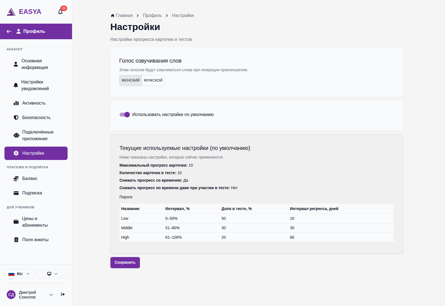This screenshot has width=445, height=306.
Task: Click the robot icon for Подключённые приложения
Action: (x=16, y=135)
